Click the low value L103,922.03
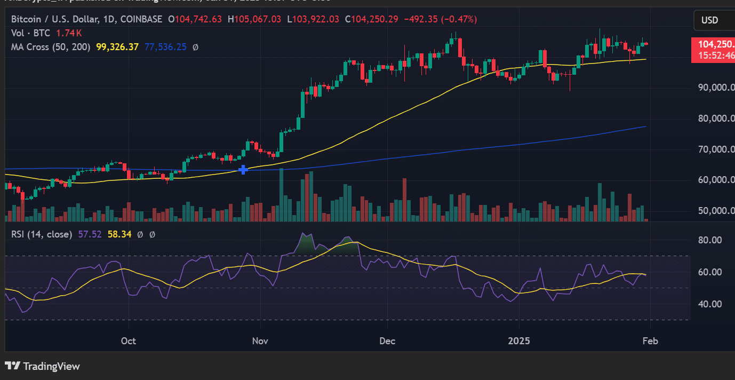735x380 pixels. [313, 19]
